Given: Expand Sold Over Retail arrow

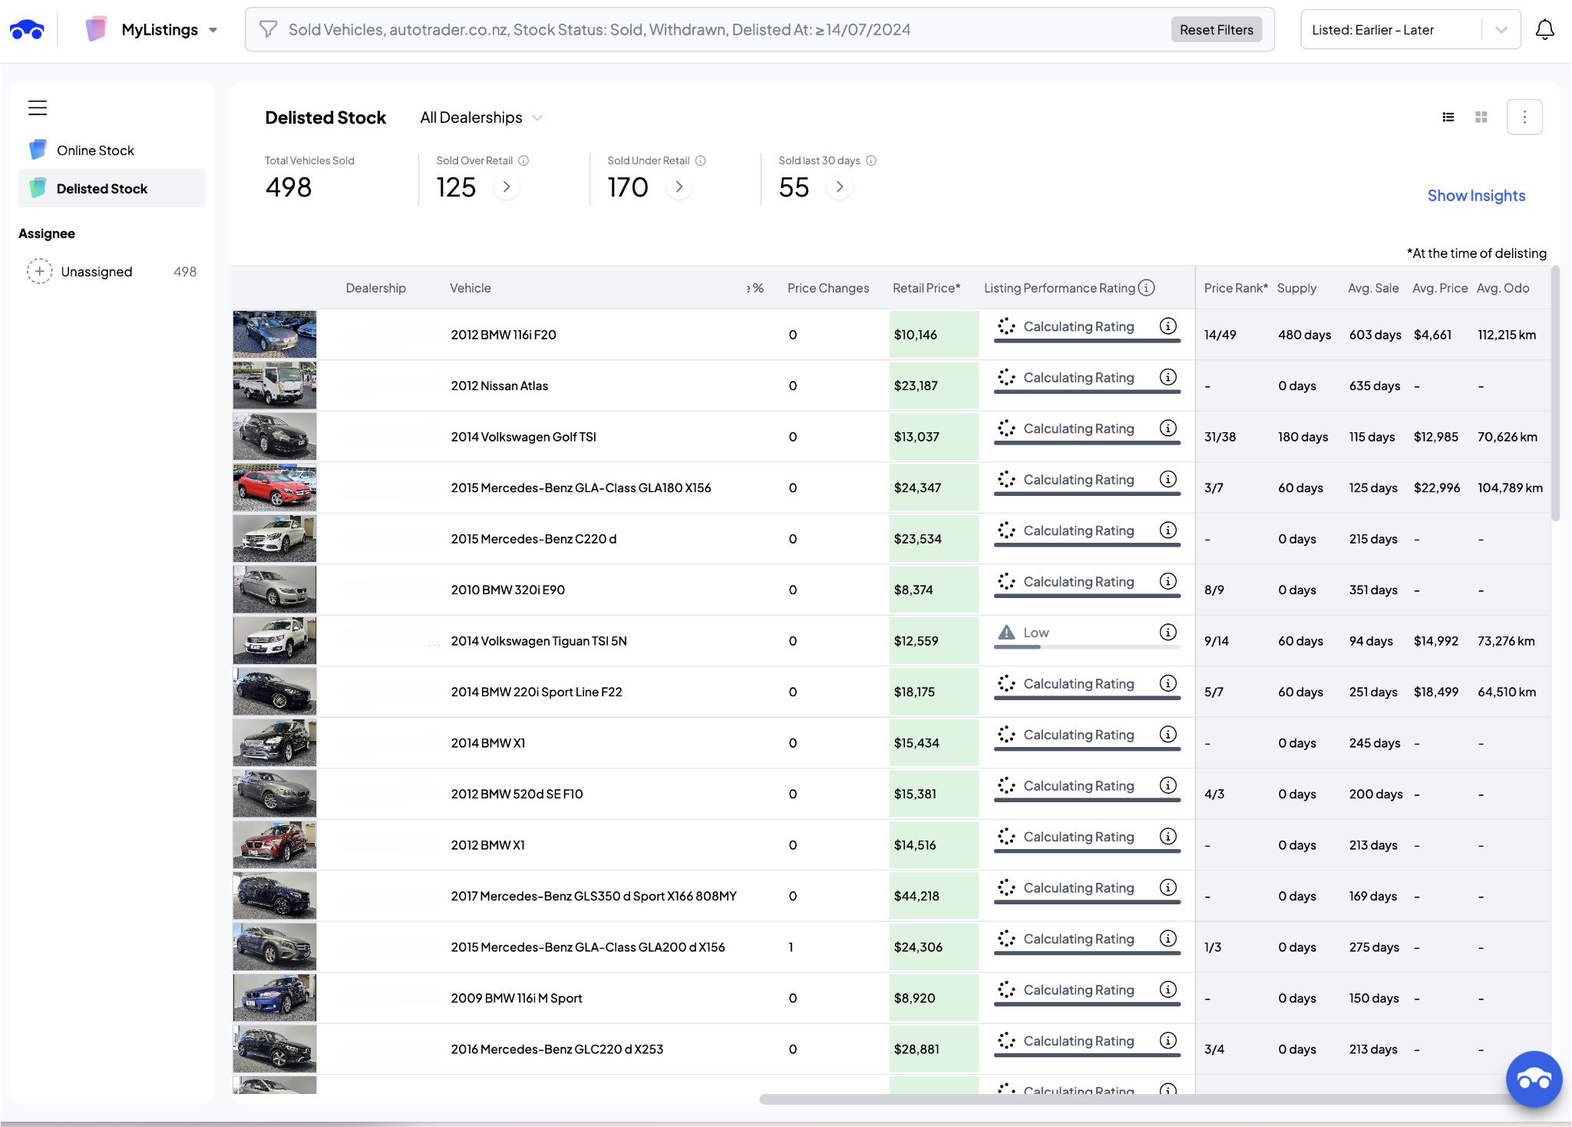Looking at the screenshot, I should click(x=506, y=187).
